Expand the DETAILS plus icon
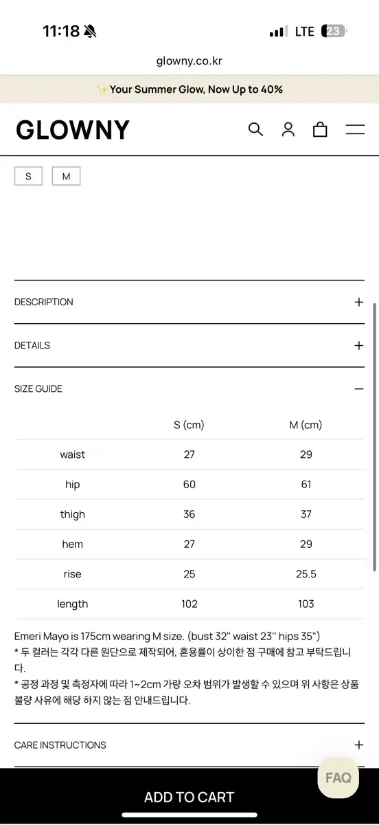Image resolution: width=379 pixels, height=825 pixels. pos(358,345)
